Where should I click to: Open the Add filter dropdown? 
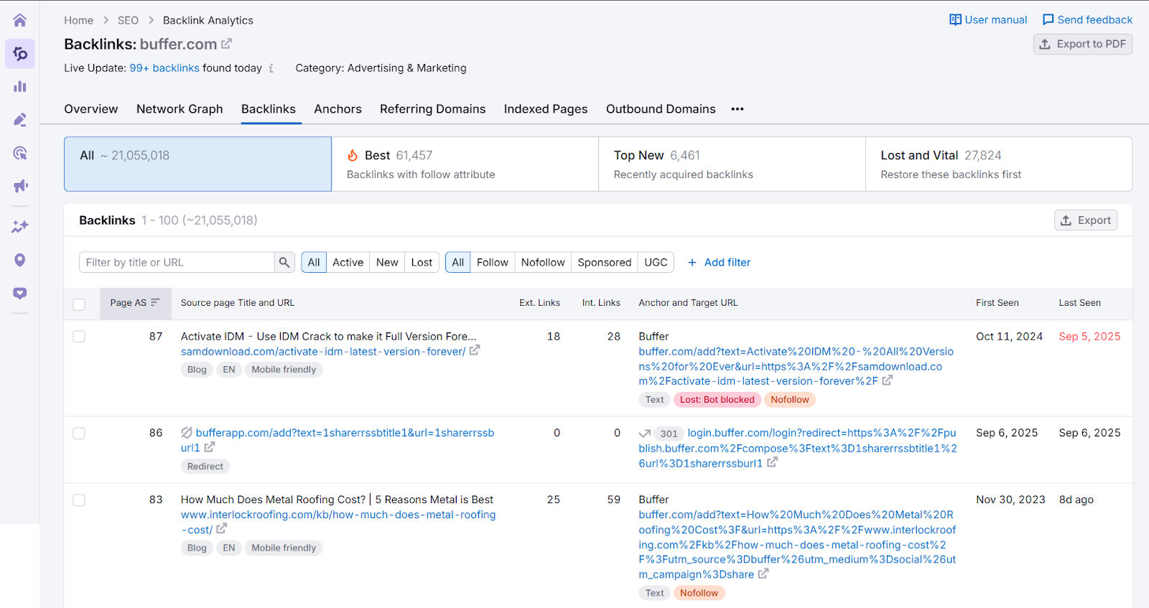pos(720,263)
